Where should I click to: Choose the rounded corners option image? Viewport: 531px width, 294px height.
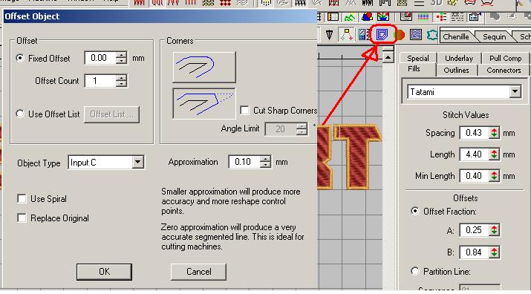point(204,67)
